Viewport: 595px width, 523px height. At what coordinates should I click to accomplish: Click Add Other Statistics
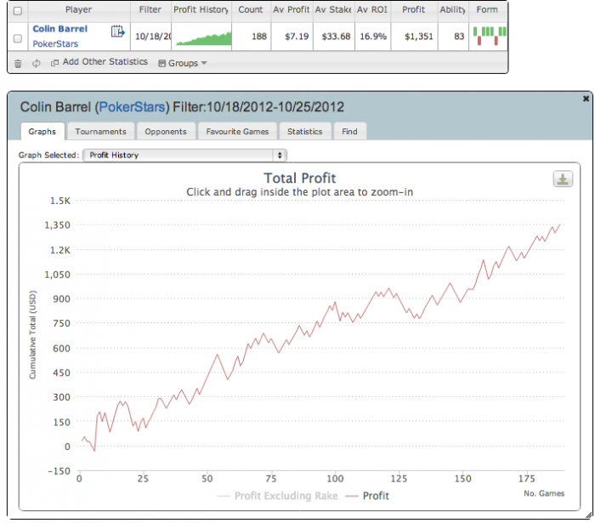(105, 62)
